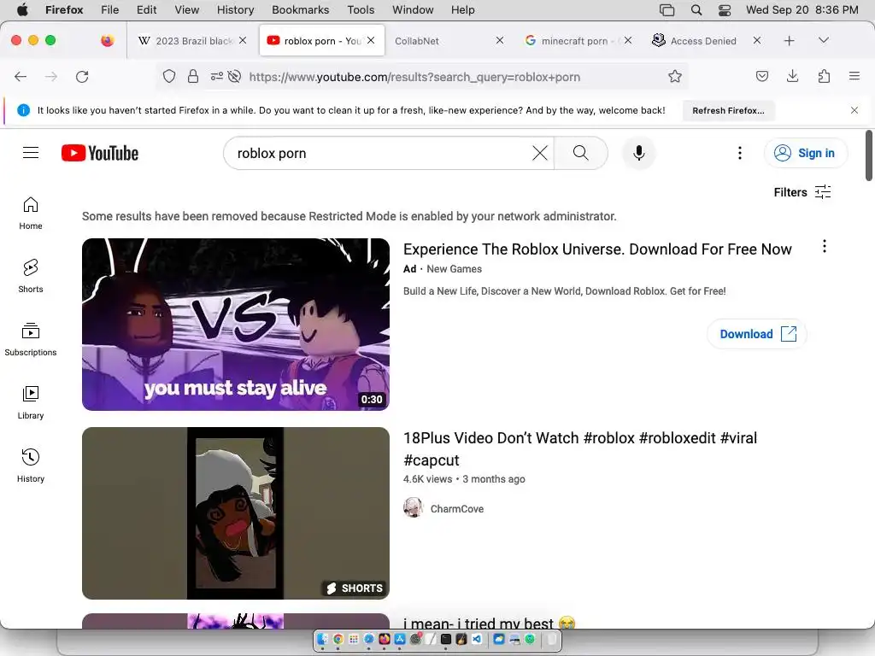Open the File menu
The width and height of the screenshot is (875, 656).
[109, 10]
